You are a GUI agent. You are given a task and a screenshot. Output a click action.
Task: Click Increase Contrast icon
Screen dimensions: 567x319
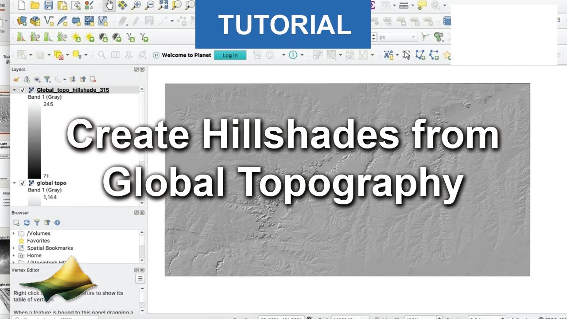click(x=103, y=37)
